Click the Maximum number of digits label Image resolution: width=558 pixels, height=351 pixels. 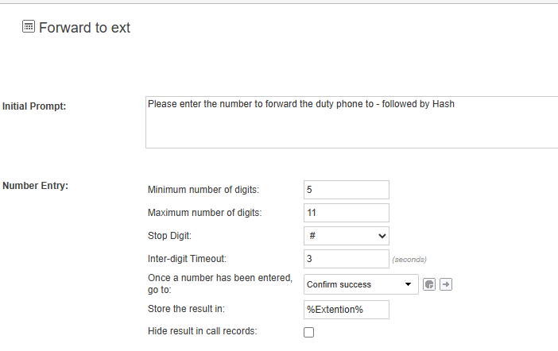pyautogui.click(x=204, y=213)
